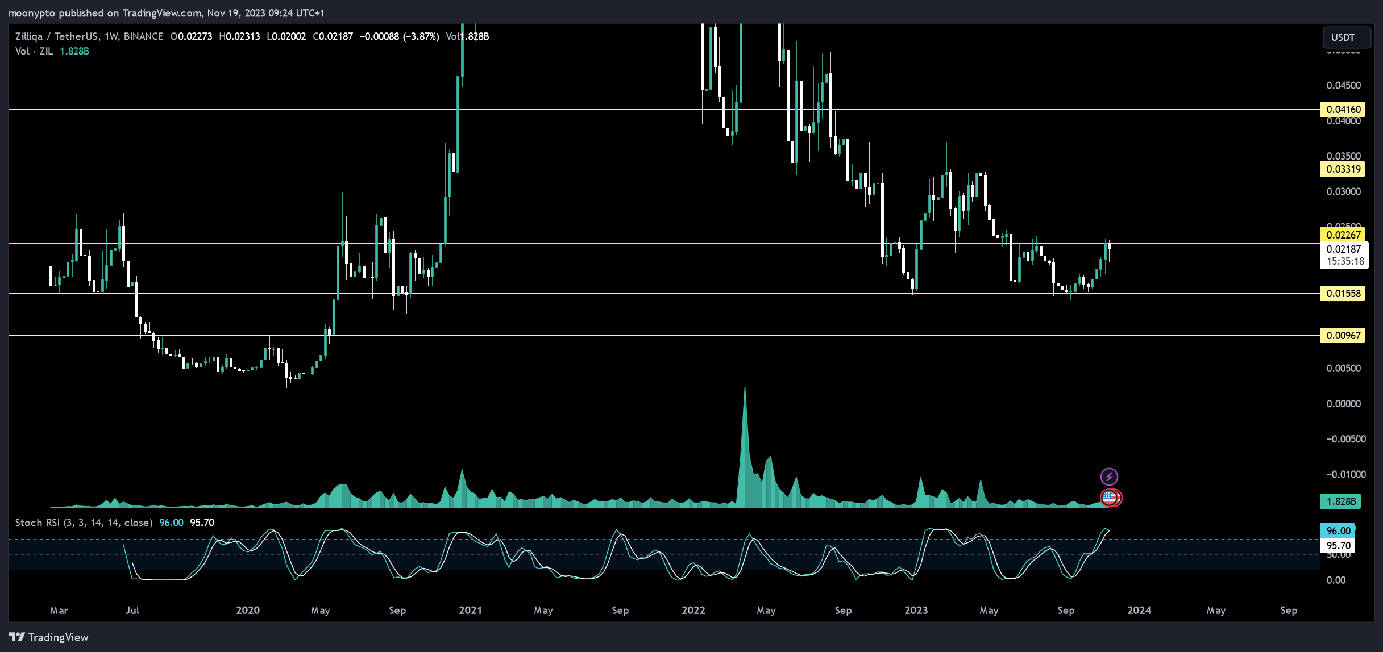Click the change value −0.00088 (−3.87%)
The image size is (1383, 652).
(x=400, y=36)
